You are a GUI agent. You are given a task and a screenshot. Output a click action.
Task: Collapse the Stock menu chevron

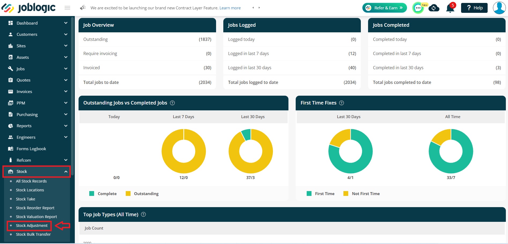pos(66,172)
